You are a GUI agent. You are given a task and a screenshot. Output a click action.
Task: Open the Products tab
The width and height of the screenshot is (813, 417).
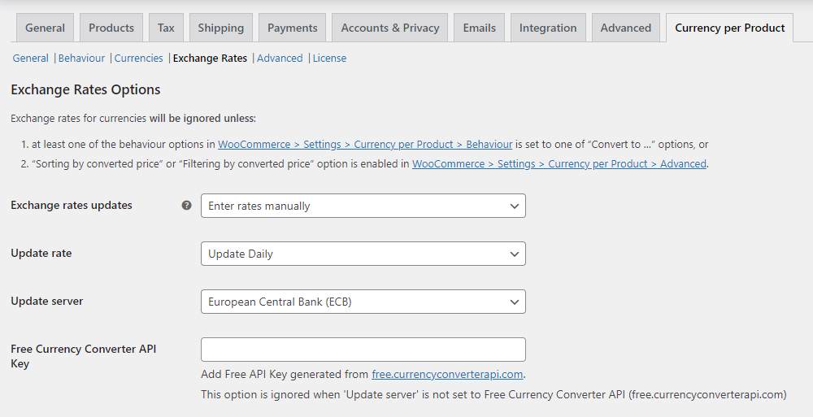pos(111,28)
